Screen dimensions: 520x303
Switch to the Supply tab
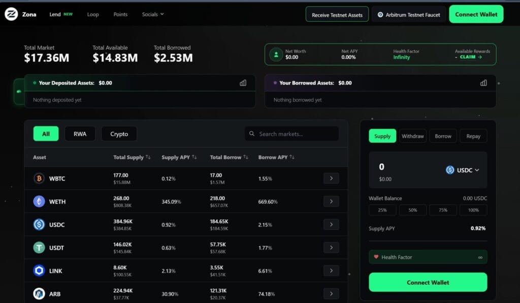[382, 136]
